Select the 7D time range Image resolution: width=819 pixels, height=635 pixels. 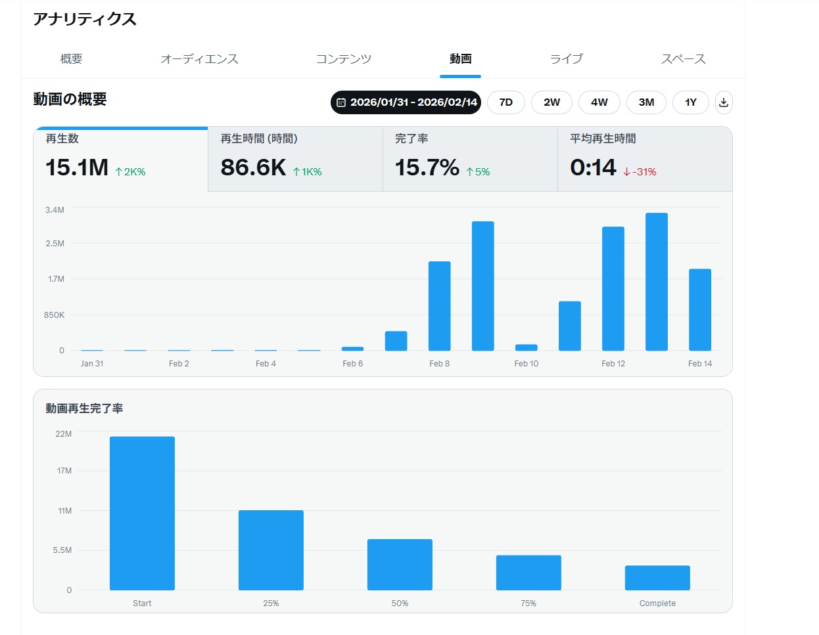[505, 102]
